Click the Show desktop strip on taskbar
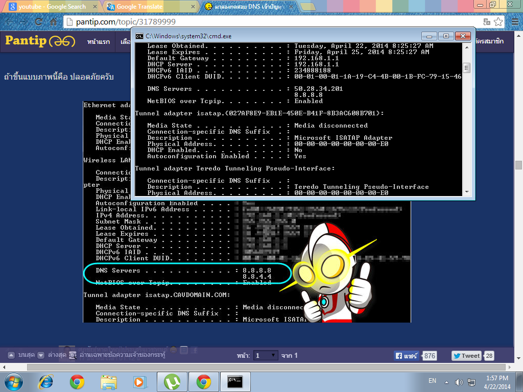The image size is (523, 392). (x=520, y=382)
